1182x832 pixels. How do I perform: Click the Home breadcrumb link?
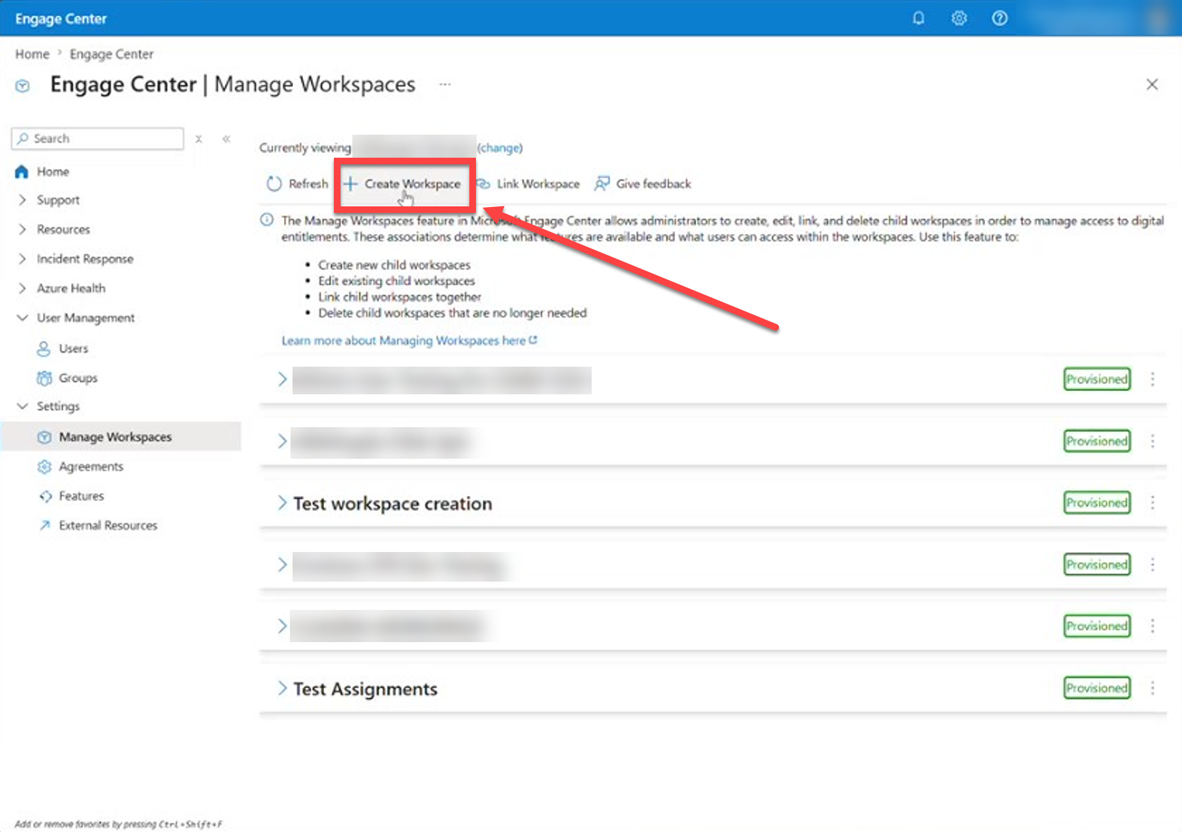(32, 54)
